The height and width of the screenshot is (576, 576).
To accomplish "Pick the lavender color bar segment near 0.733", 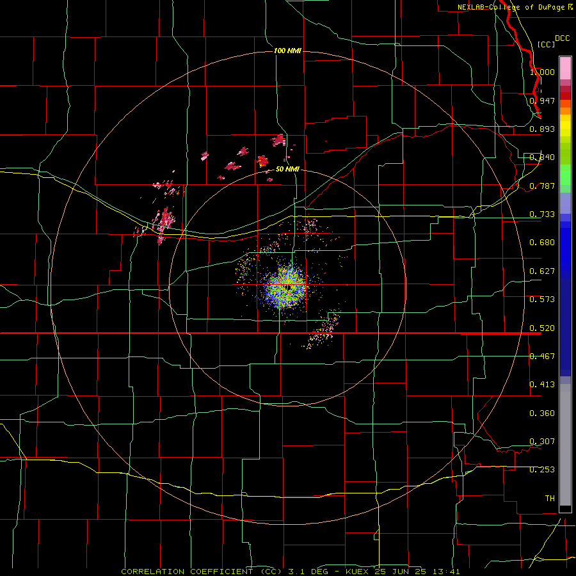I will coord(565,204).
